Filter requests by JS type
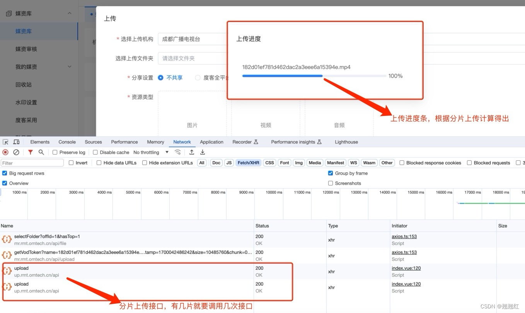This screenshot has width=525, height=313. [229, 163]
